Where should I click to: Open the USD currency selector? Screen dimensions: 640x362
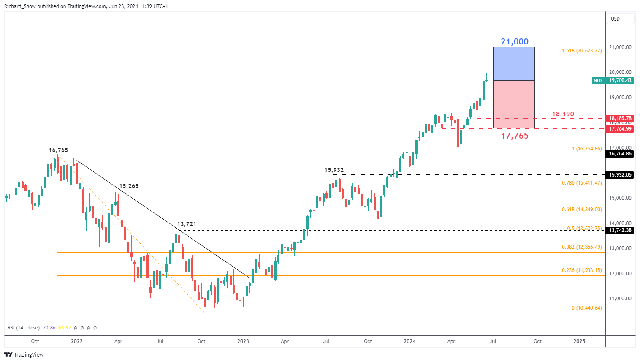(620, 19)
